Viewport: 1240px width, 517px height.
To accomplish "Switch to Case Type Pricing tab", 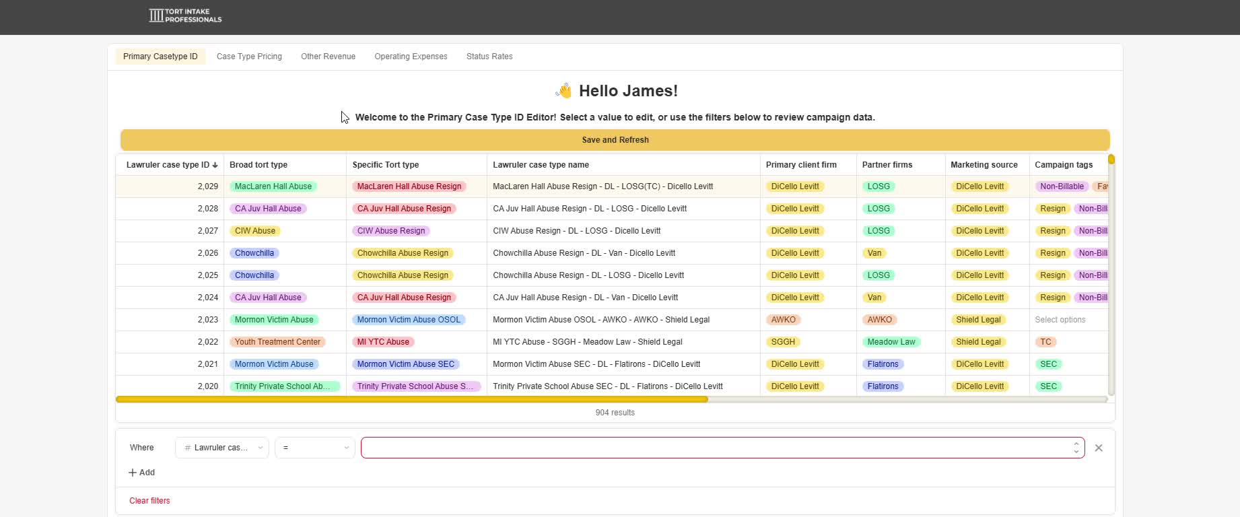I will click(249, 57).
